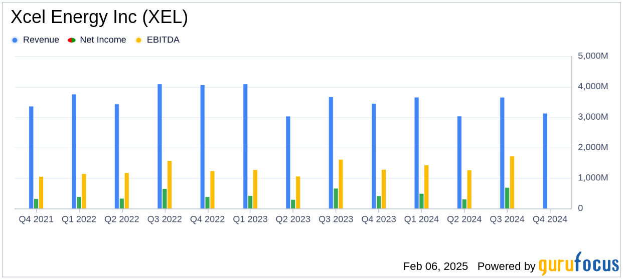Image resolution: width=623 pixels, height=279 pixels.
Task: Select the Q1 2024 green net income bar
Action: (421, 201)
